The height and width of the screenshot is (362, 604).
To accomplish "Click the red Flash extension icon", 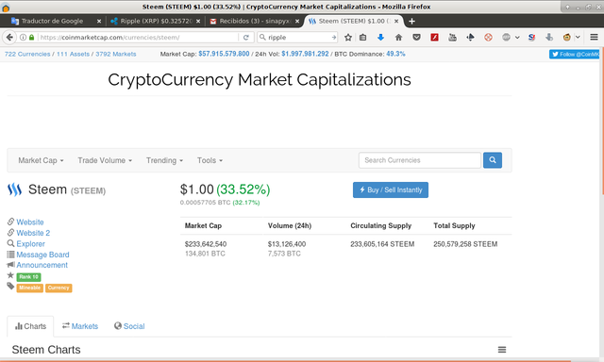I will coord(434,38).
